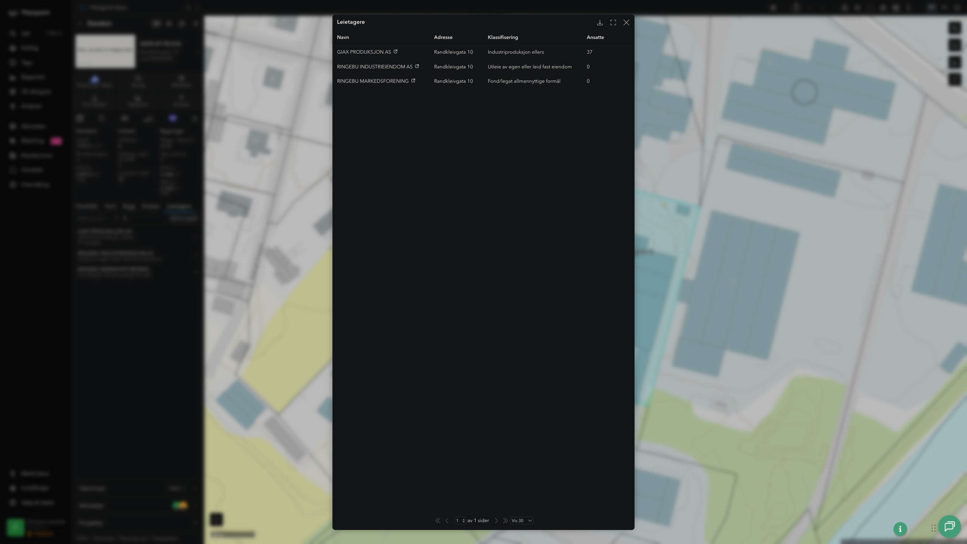967x544 pixels.
Task: Click Randkleivgata 10 in RINGEBU MARKEDSFORENING row
Action: click(453, 81)
